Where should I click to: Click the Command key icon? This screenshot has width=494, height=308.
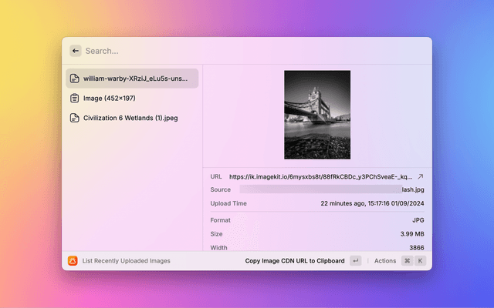(407, 261)
